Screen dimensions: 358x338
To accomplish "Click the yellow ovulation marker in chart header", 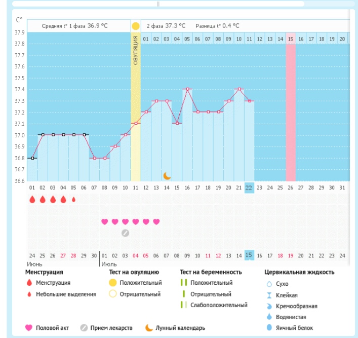I will 135,26.
